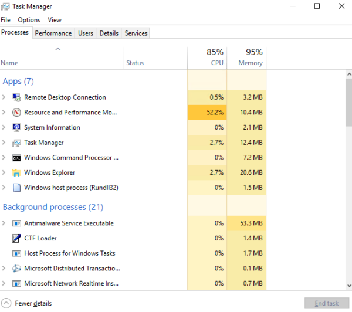Screen dimensions: 352x312
Task: Switch to the Performance tab
Action: 53,33
